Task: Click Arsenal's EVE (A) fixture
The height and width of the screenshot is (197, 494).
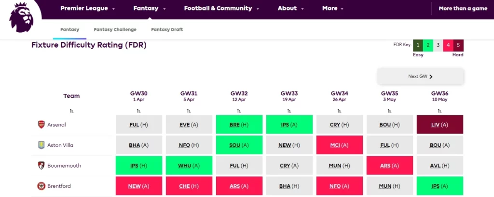Action: tap(189, 125)
